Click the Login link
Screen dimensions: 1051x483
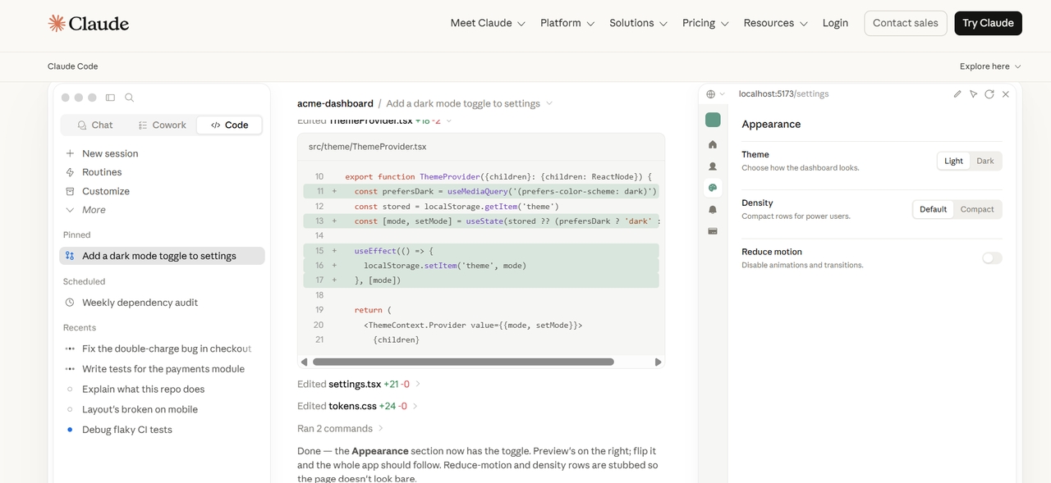coord(835,23)
